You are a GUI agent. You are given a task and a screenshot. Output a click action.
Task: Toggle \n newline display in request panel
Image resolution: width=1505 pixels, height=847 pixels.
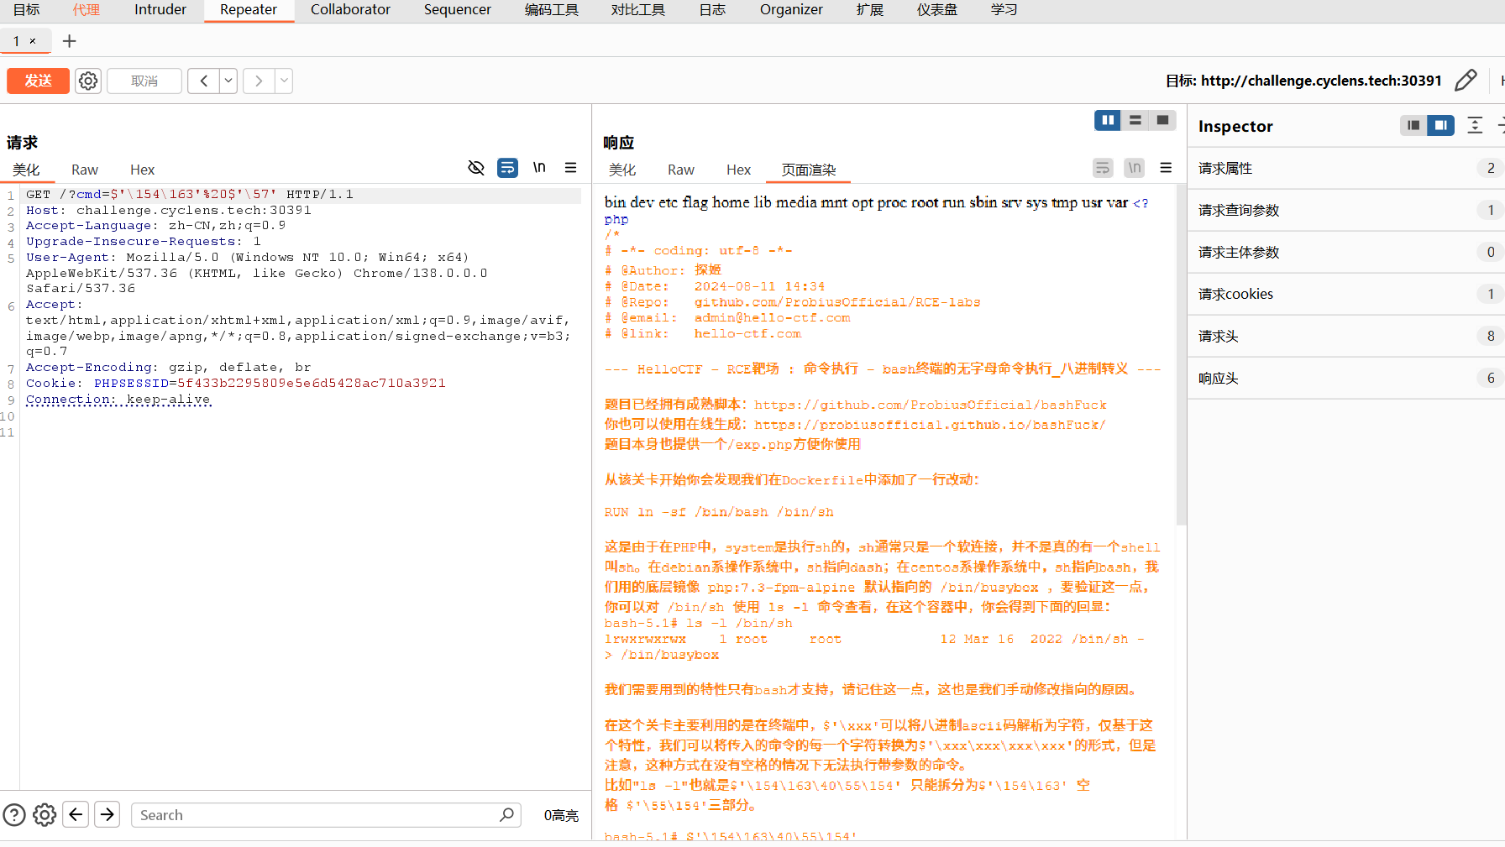point(539,168)
